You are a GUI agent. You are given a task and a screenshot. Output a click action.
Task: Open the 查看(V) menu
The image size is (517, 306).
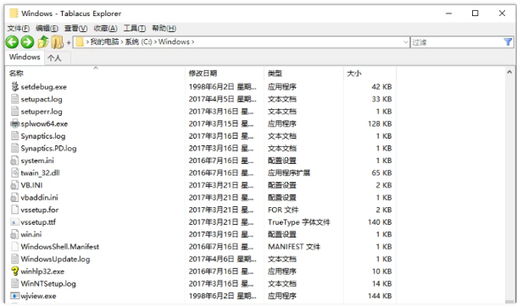[x=75, y=29]
